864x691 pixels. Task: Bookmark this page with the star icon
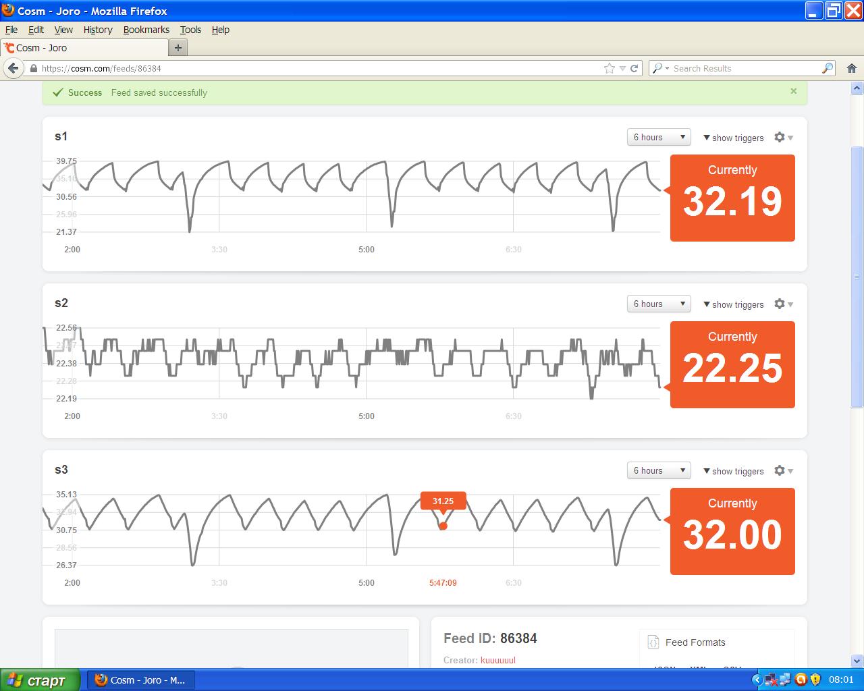pyautogui.click(x=610, y=68)
